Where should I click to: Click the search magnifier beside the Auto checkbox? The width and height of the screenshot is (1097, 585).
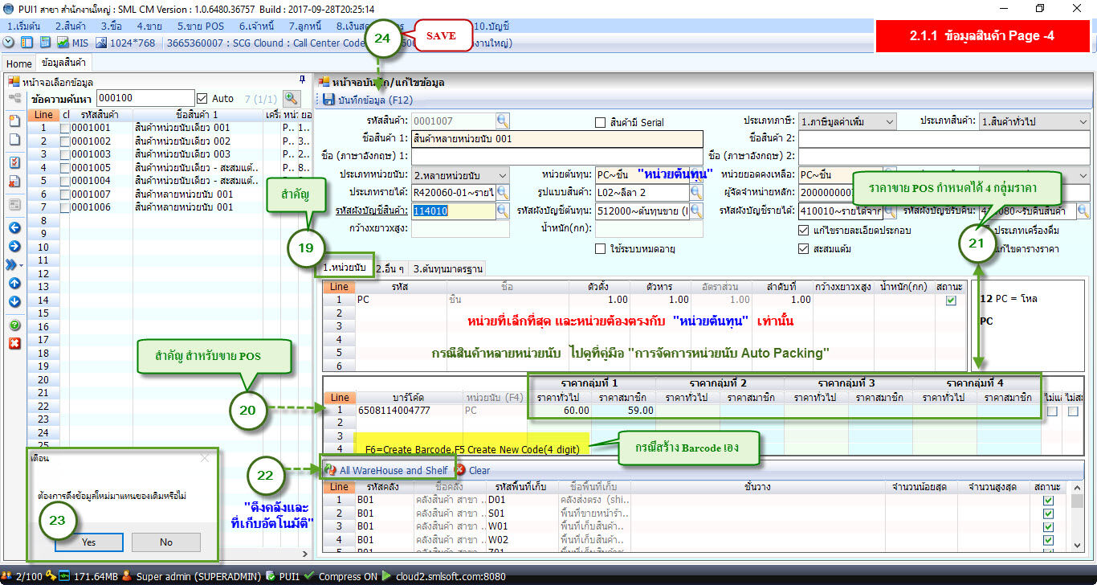(291, 98)
